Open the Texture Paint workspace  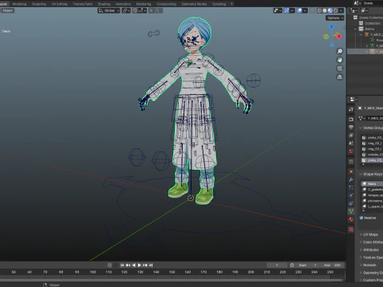[82, 4]
